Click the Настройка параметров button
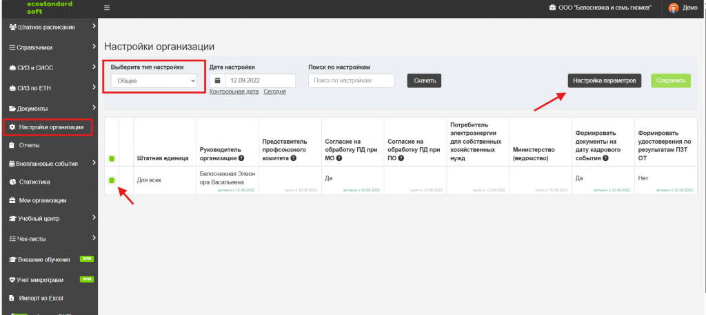 pyautogui.click(x=604, y=81)
